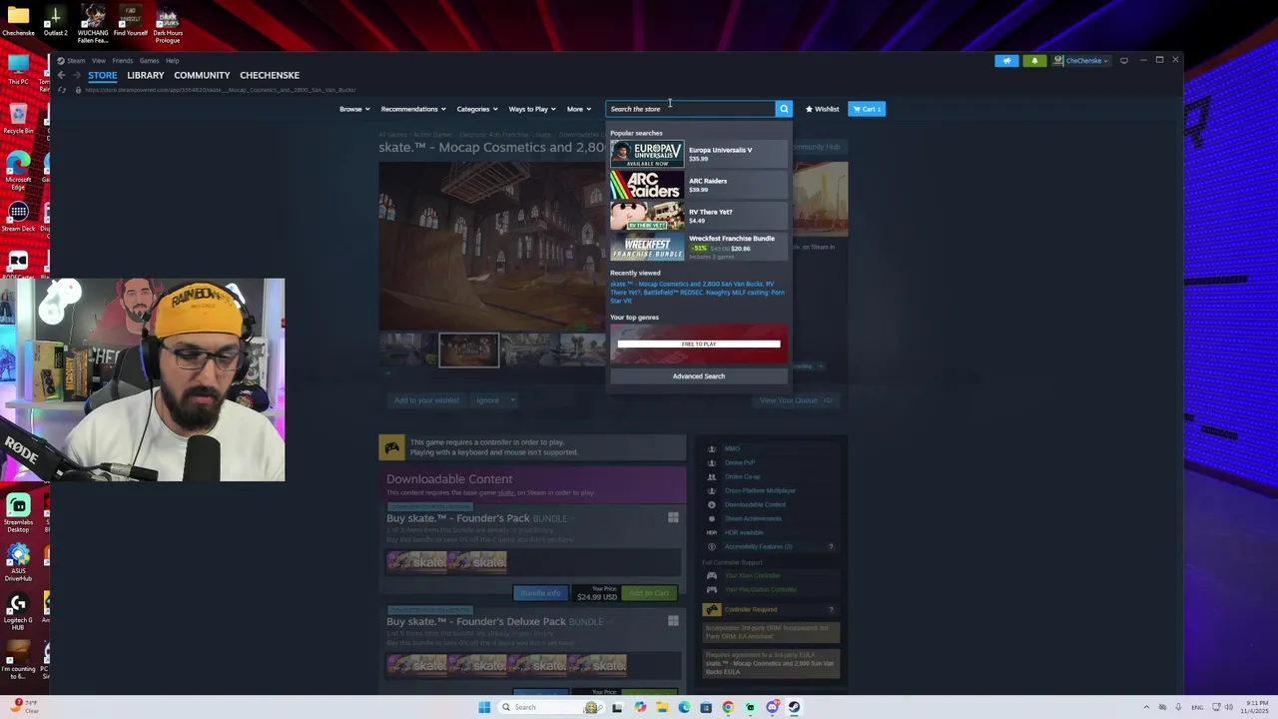Launch the WUCHANG Fallen Feathers desktop shortcut
Image resolution: width=1278 pixels, height=719 pixels.
(x=93, y=24)
